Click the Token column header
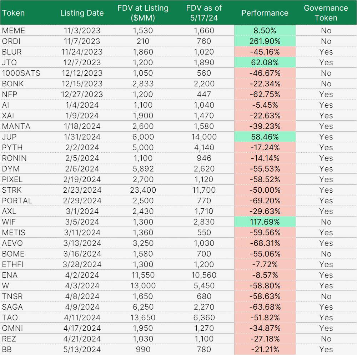 (x=13, y=13)
